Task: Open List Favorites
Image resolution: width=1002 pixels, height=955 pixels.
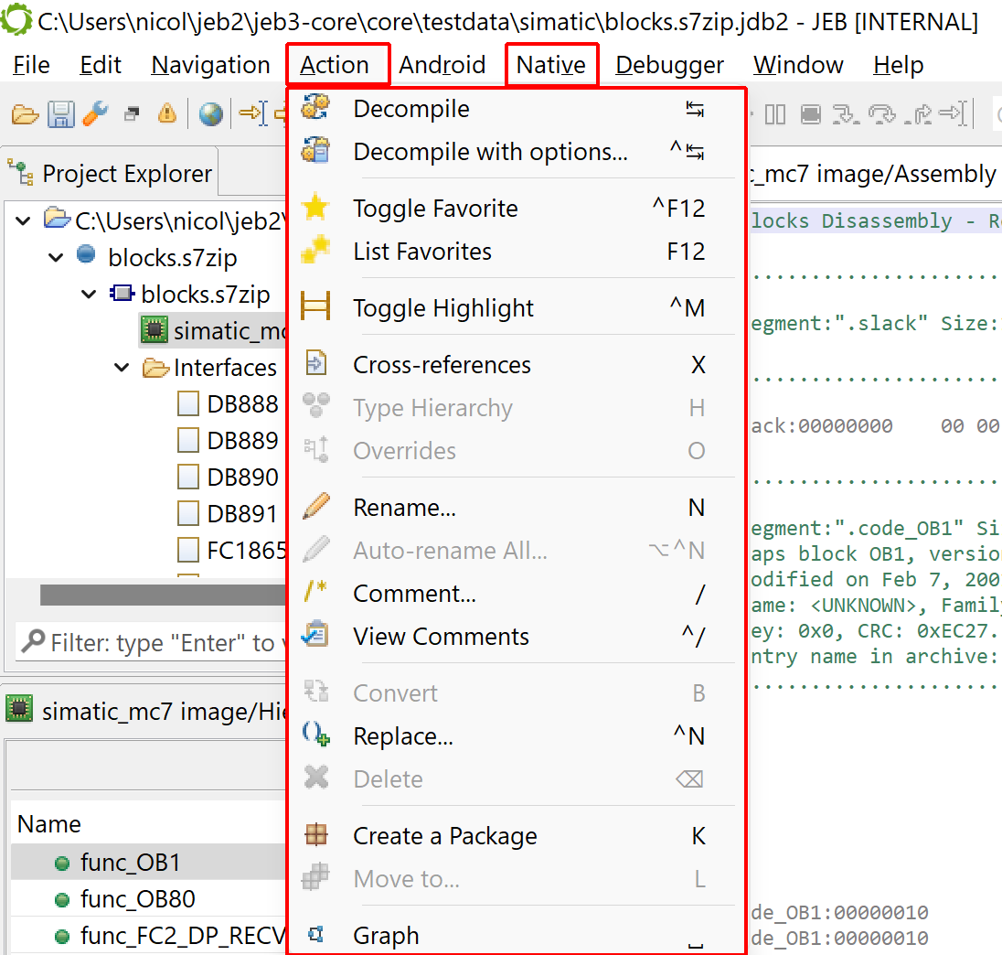Action: [517, 252]
